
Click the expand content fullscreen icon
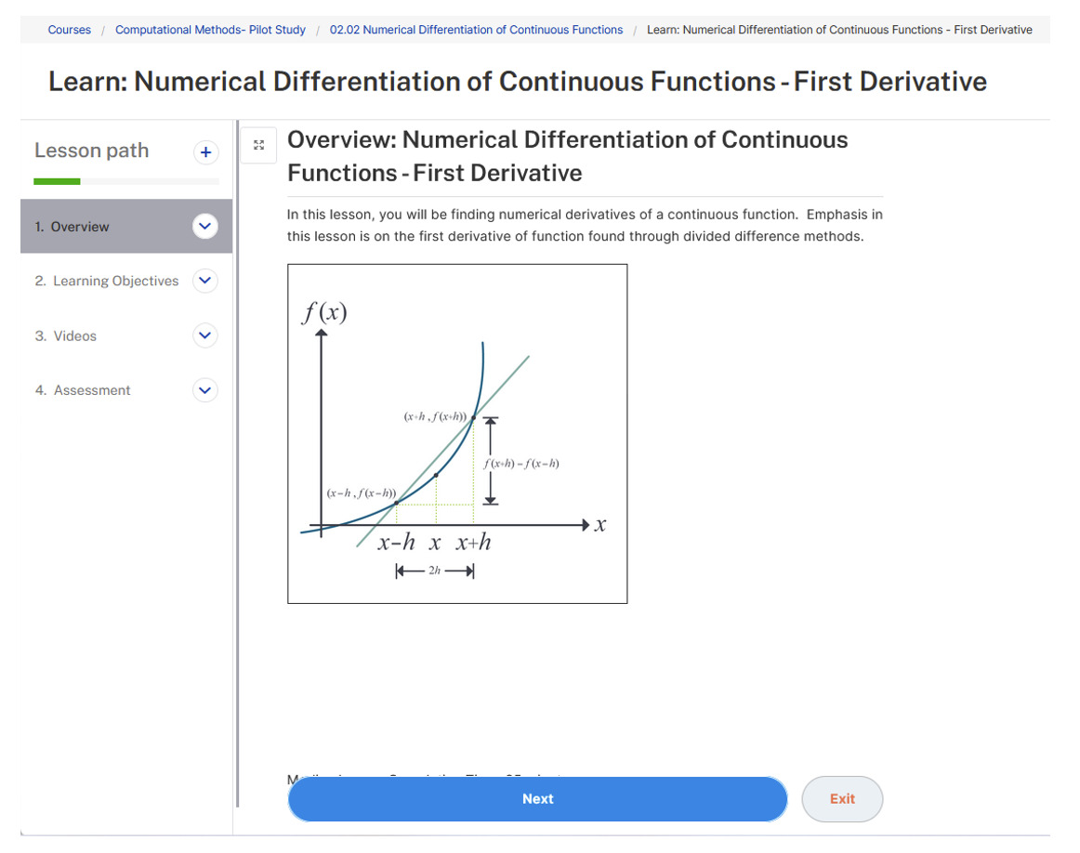[x=259, y=144]
